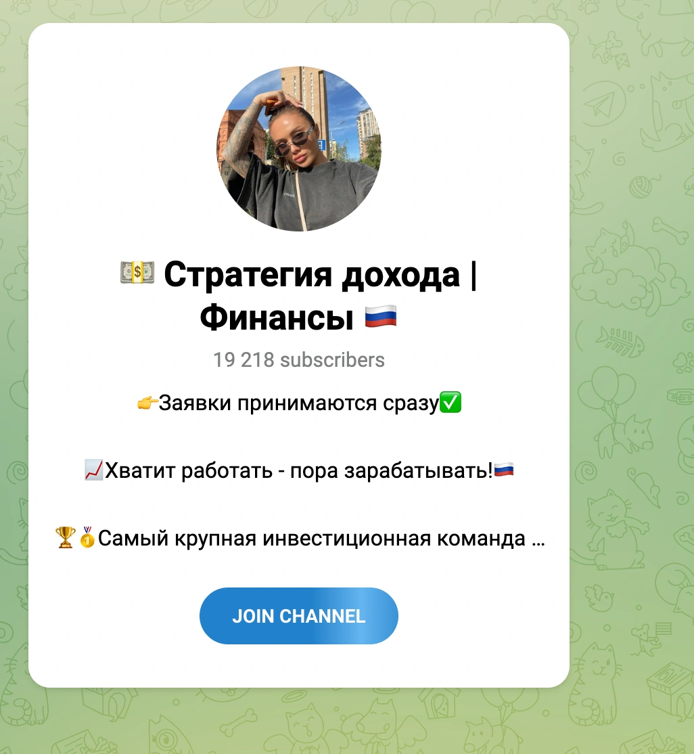694x754 pixels.
Task: Click the dollar banknote emoji beside title
Action: point(137,273)
